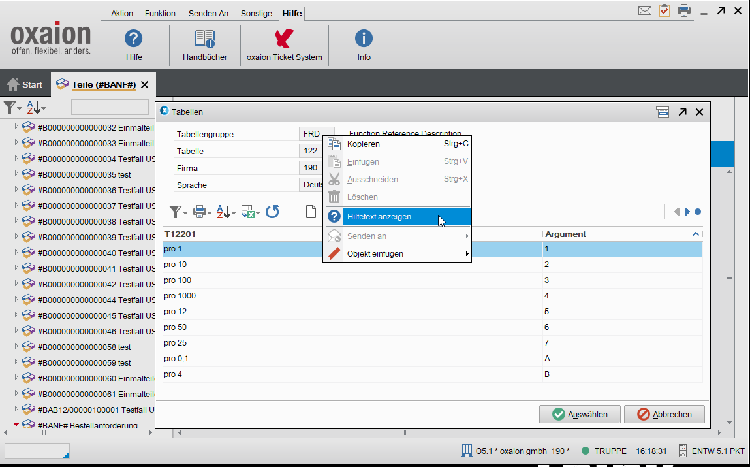Open the mail envelope icon at top right
Image resolution: width=750 pixels, height=467 pixels.
[x=645, y=10]
